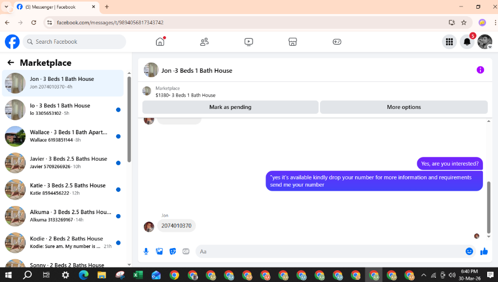
Task: Click the $1380 3 Beds 1 Bath listing link
Action: pos(186,95)
